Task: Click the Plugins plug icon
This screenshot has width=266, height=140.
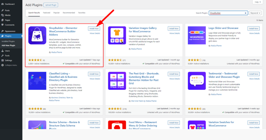Action: [x=2, y=36]
